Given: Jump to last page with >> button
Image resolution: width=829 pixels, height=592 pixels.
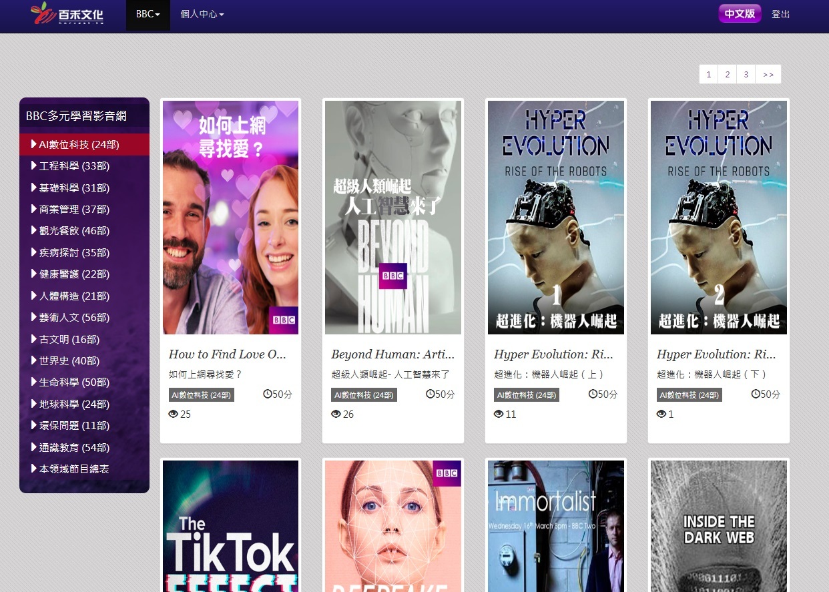Looking at the screenshot, I should pyautogui.click(x=768, y=75).
